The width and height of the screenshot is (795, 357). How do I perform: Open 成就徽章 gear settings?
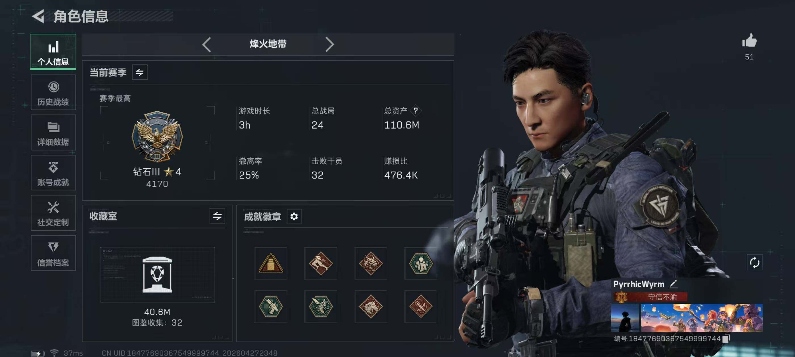(294, 216)
